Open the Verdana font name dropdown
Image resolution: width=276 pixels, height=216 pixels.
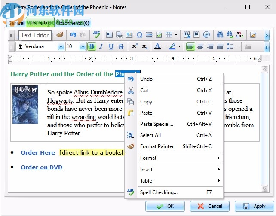coord(61,46)
